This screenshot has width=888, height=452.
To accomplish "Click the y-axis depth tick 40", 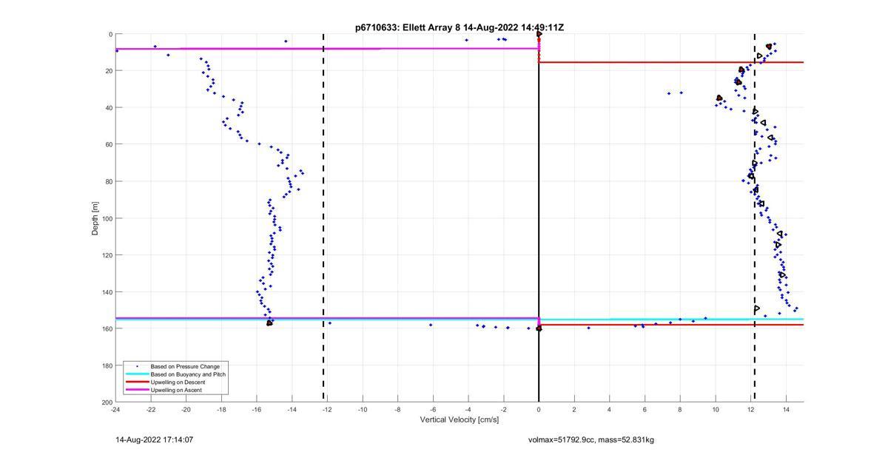I will (x=108, y=108).
